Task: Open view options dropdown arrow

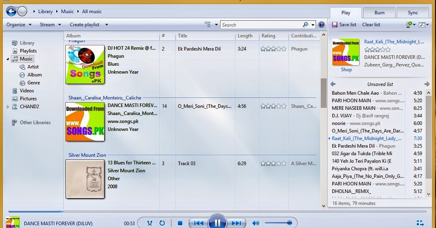Action: (x=216, y=25)
